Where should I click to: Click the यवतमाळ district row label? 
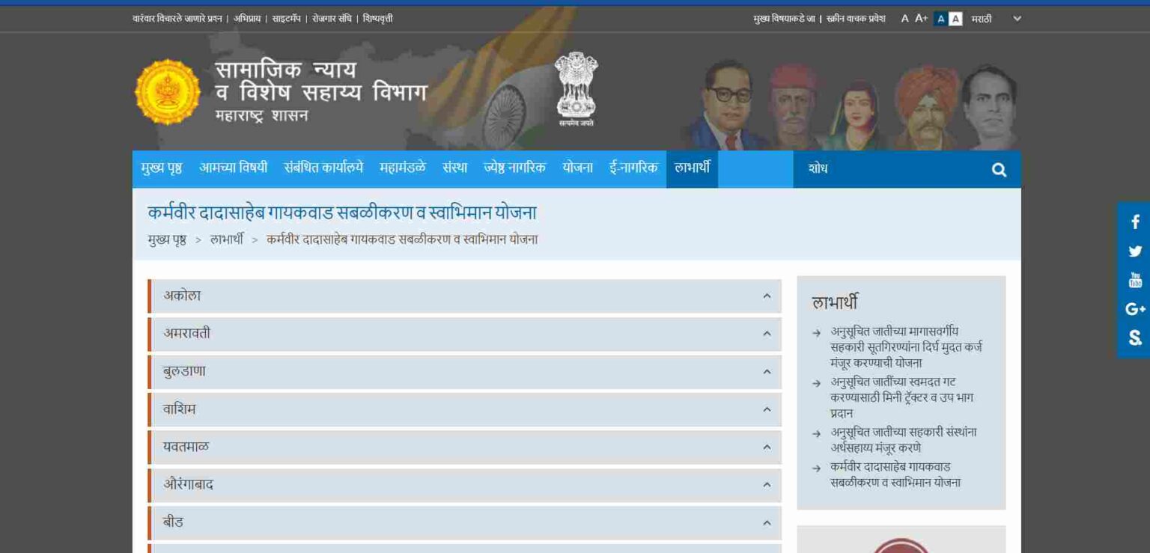[186, 447]
